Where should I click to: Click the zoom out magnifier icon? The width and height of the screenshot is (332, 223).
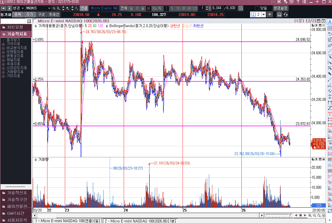[x=315, y=215]
